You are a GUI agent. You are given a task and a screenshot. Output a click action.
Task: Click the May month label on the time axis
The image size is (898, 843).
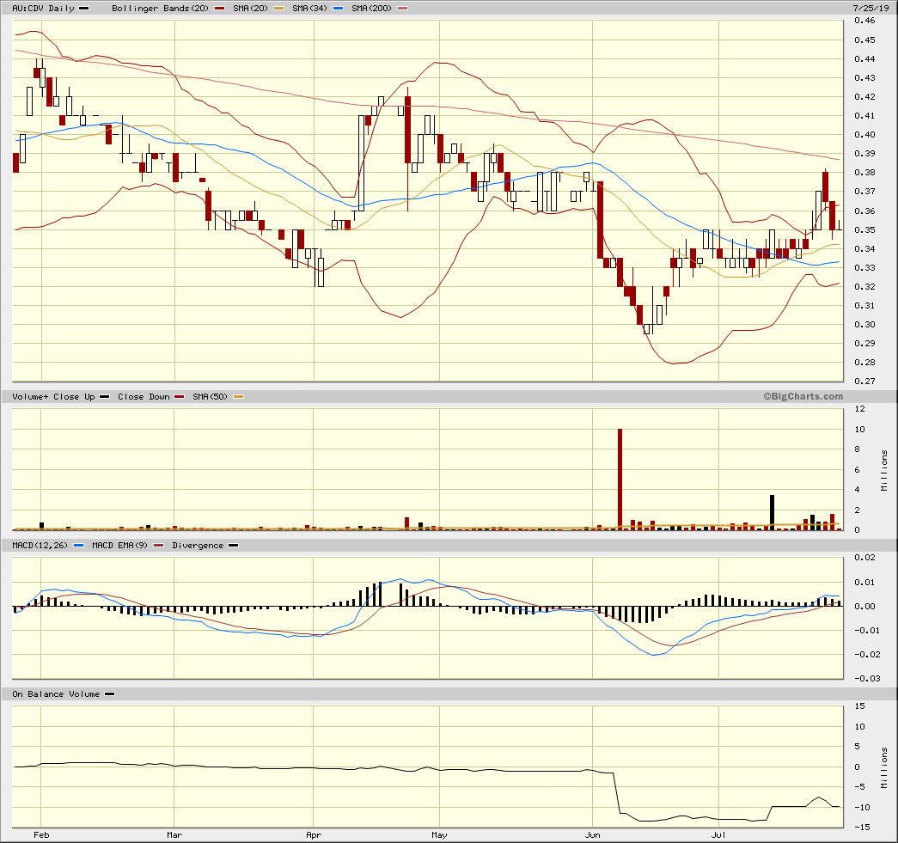(x=439, y=835)
